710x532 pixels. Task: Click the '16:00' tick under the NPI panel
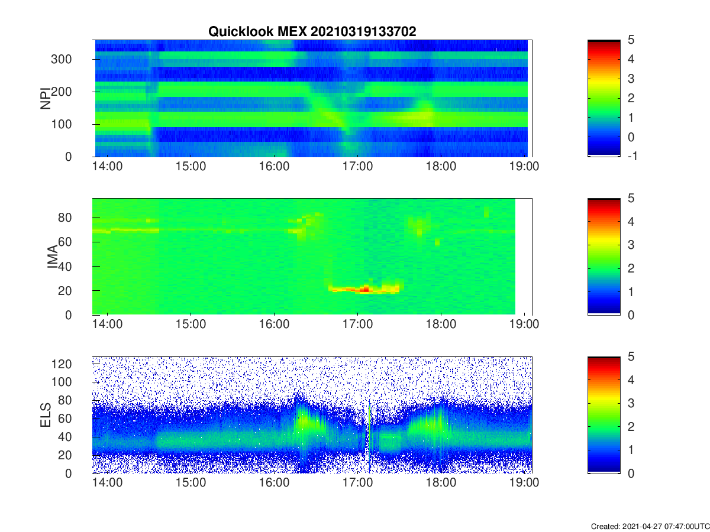(274, 167)
